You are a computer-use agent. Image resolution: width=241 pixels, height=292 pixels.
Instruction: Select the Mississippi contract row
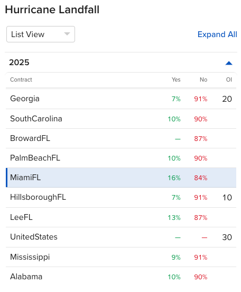(121, 257)
